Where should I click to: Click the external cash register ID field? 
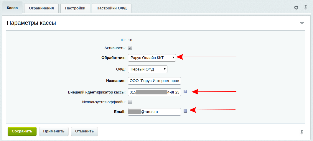coord(154,92)
